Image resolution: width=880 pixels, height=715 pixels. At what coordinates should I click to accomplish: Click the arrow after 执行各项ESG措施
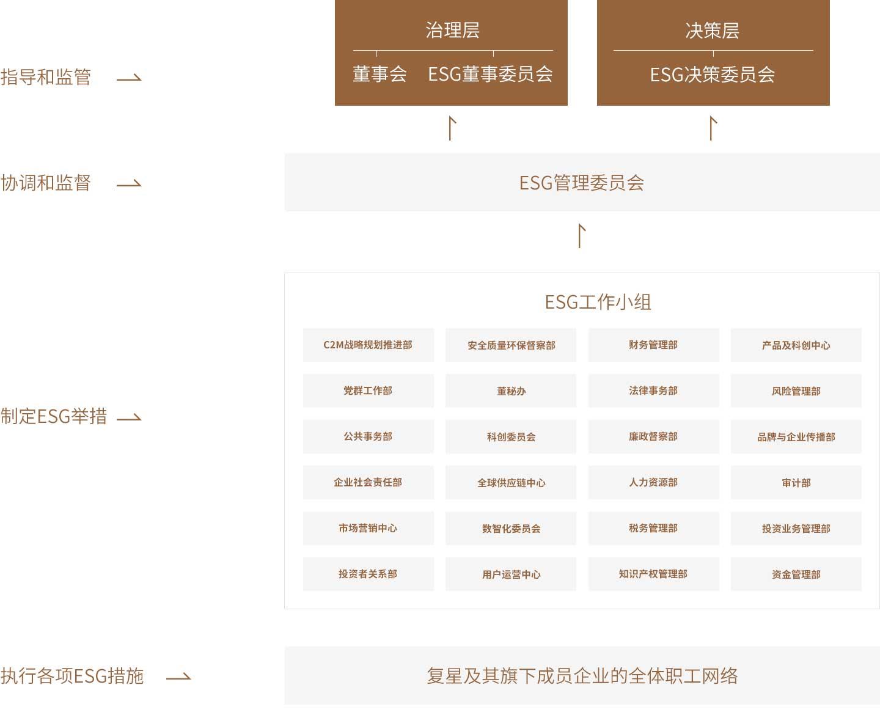pos(178,676)
